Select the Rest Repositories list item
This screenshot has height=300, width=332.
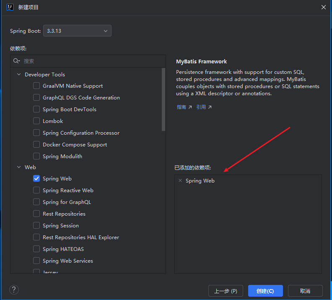pyautogui.click(x=64, y=214)
